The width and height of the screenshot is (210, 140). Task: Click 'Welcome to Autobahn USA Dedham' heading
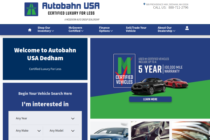[x=45, y=54]
